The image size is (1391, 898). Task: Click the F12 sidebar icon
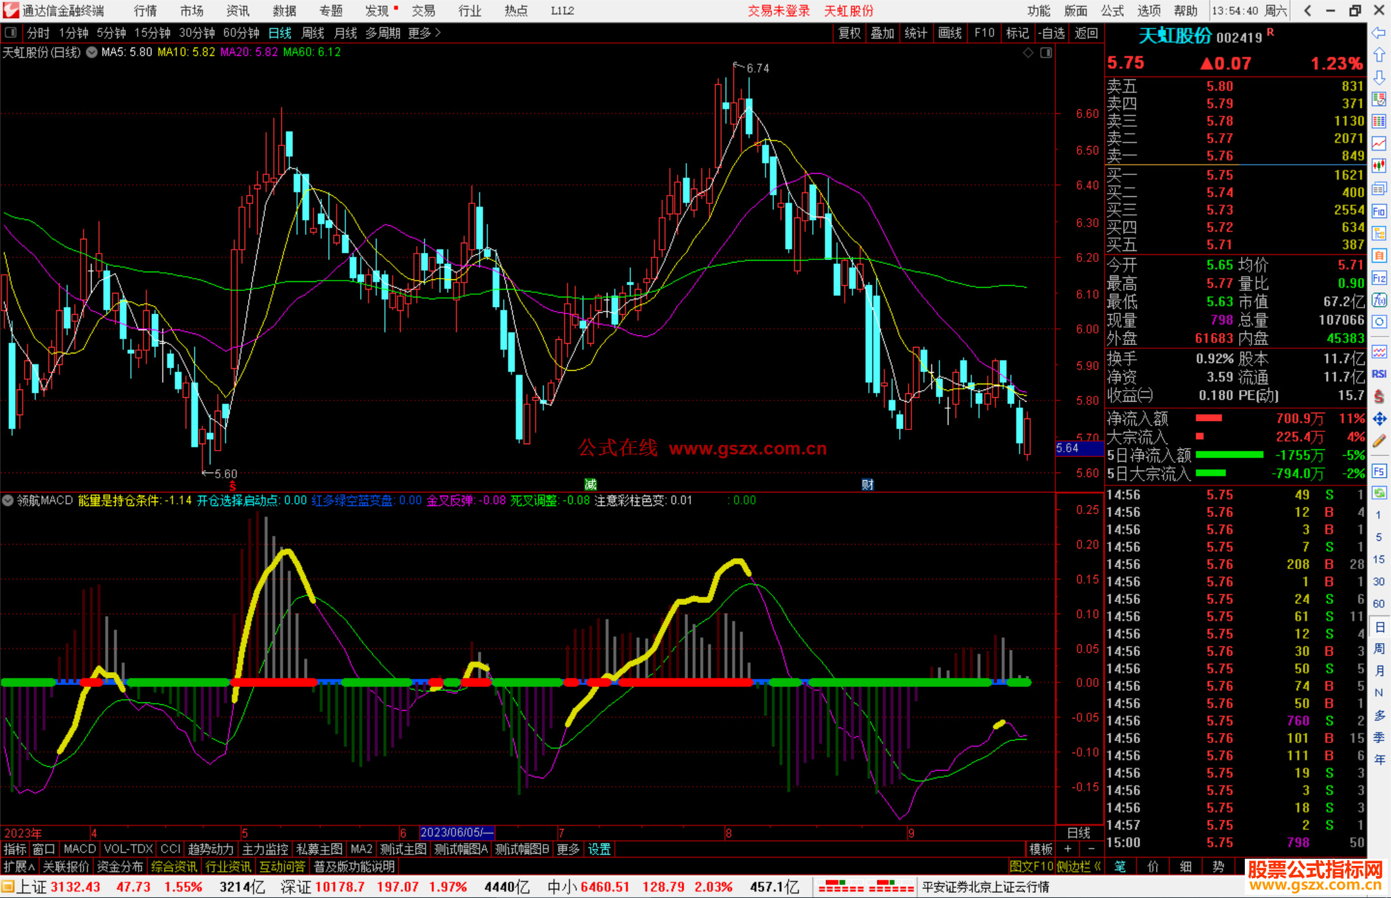[1379, 278]
